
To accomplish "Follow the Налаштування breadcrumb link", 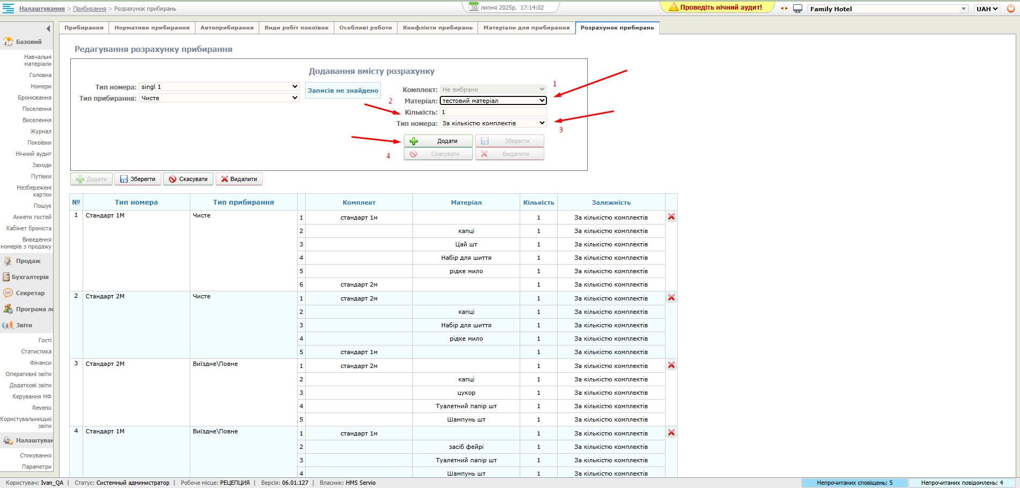I will coord(42,9).
